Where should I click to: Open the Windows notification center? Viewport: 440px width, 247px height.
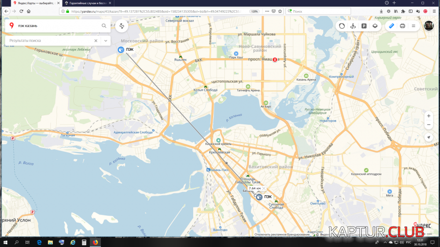(433, 242)
